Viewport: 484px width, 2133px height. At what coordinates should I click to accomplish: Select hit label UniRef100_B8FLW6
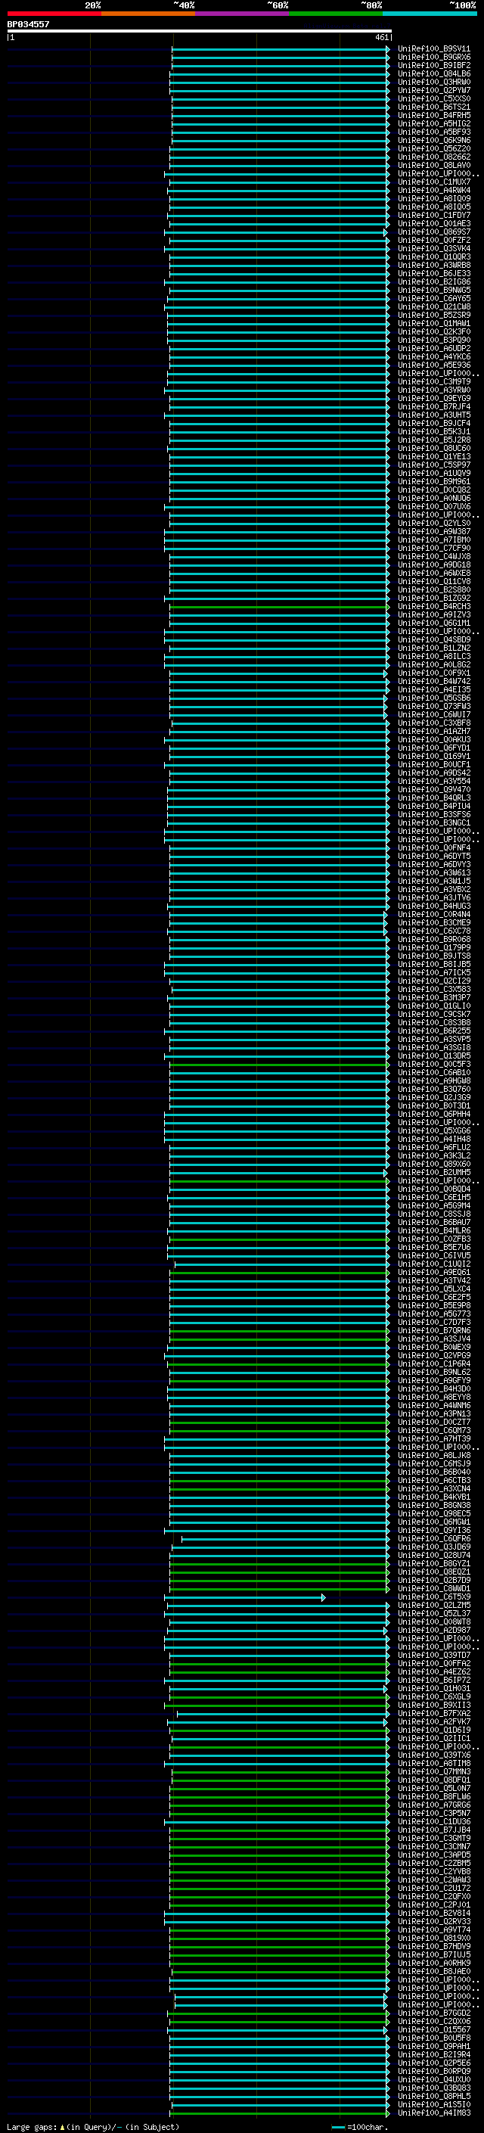tap(433, 1797)
